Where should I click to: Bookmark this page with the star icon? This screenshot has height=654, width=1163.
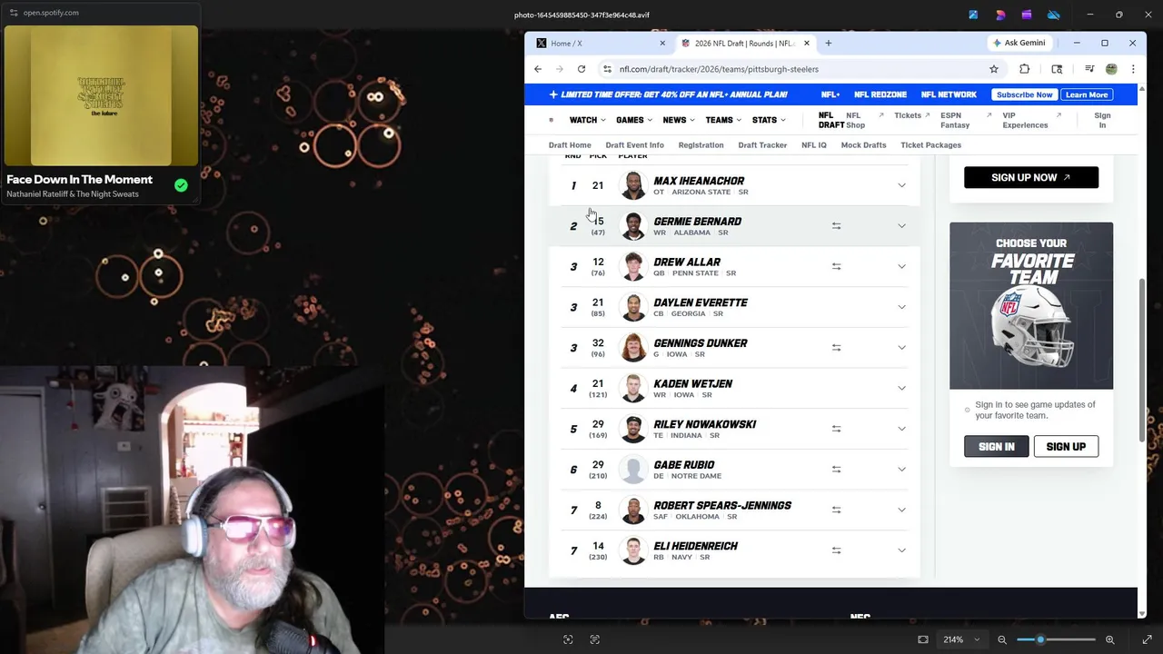994,69
